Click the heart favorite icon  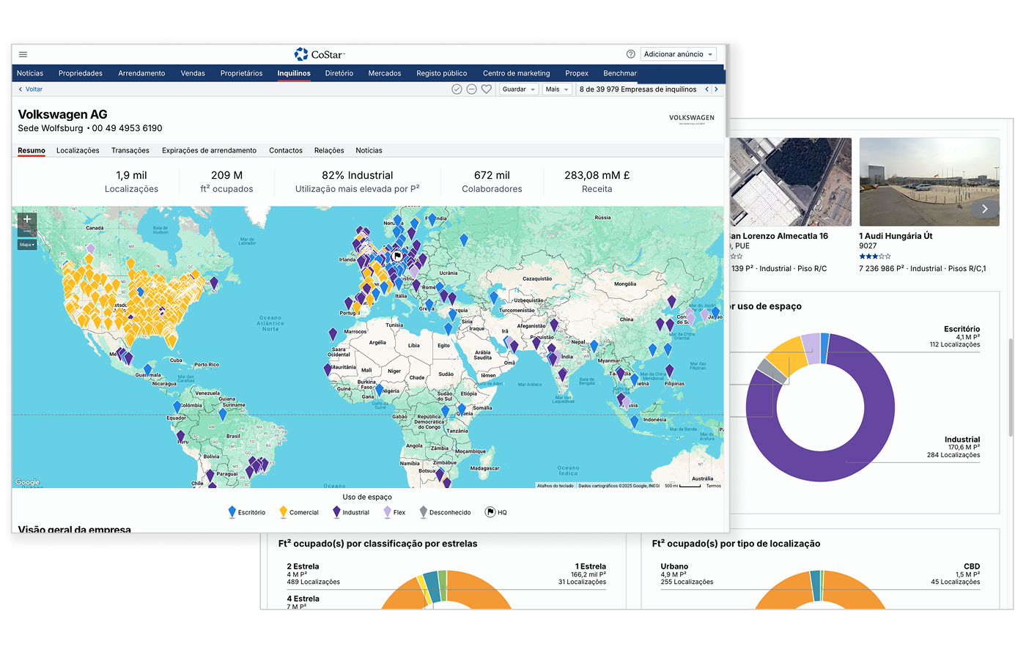coord(486,89)
